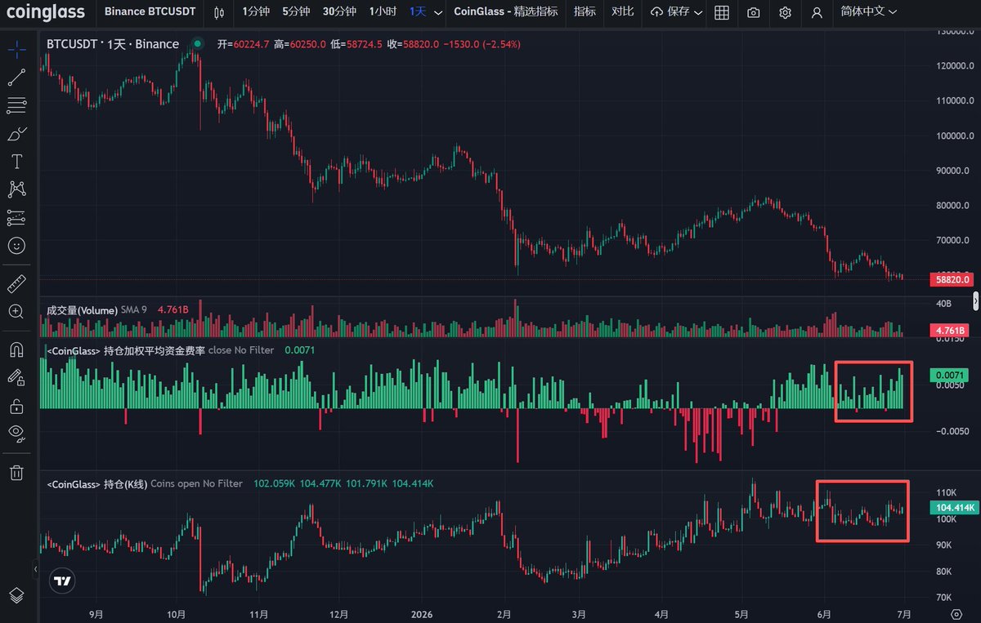Viewport: 981px width, 623px height.
Task: Click the 成交量(Volume) indicator legend
Action: tap(83, 310)
